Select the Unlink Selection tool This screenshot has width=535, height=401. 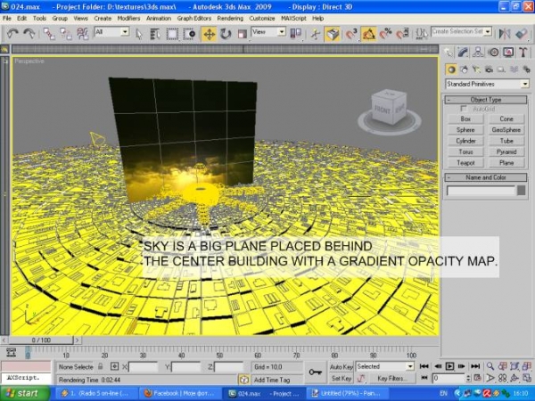[x=66, y=34]
